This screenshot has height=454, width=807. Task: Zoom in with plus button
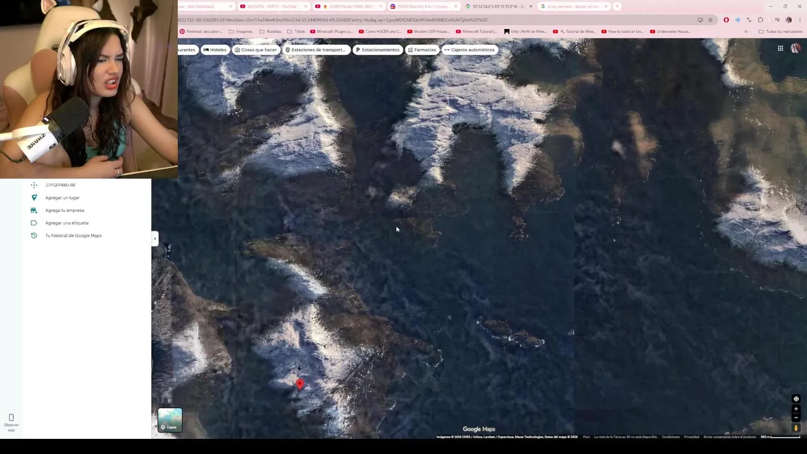tap(796, 409)
